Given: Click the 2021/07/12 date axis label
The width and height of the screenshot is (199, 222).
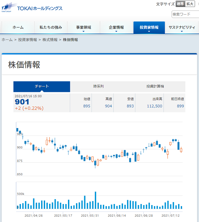Looking at the screenshot, I should [x=170, y=216].
